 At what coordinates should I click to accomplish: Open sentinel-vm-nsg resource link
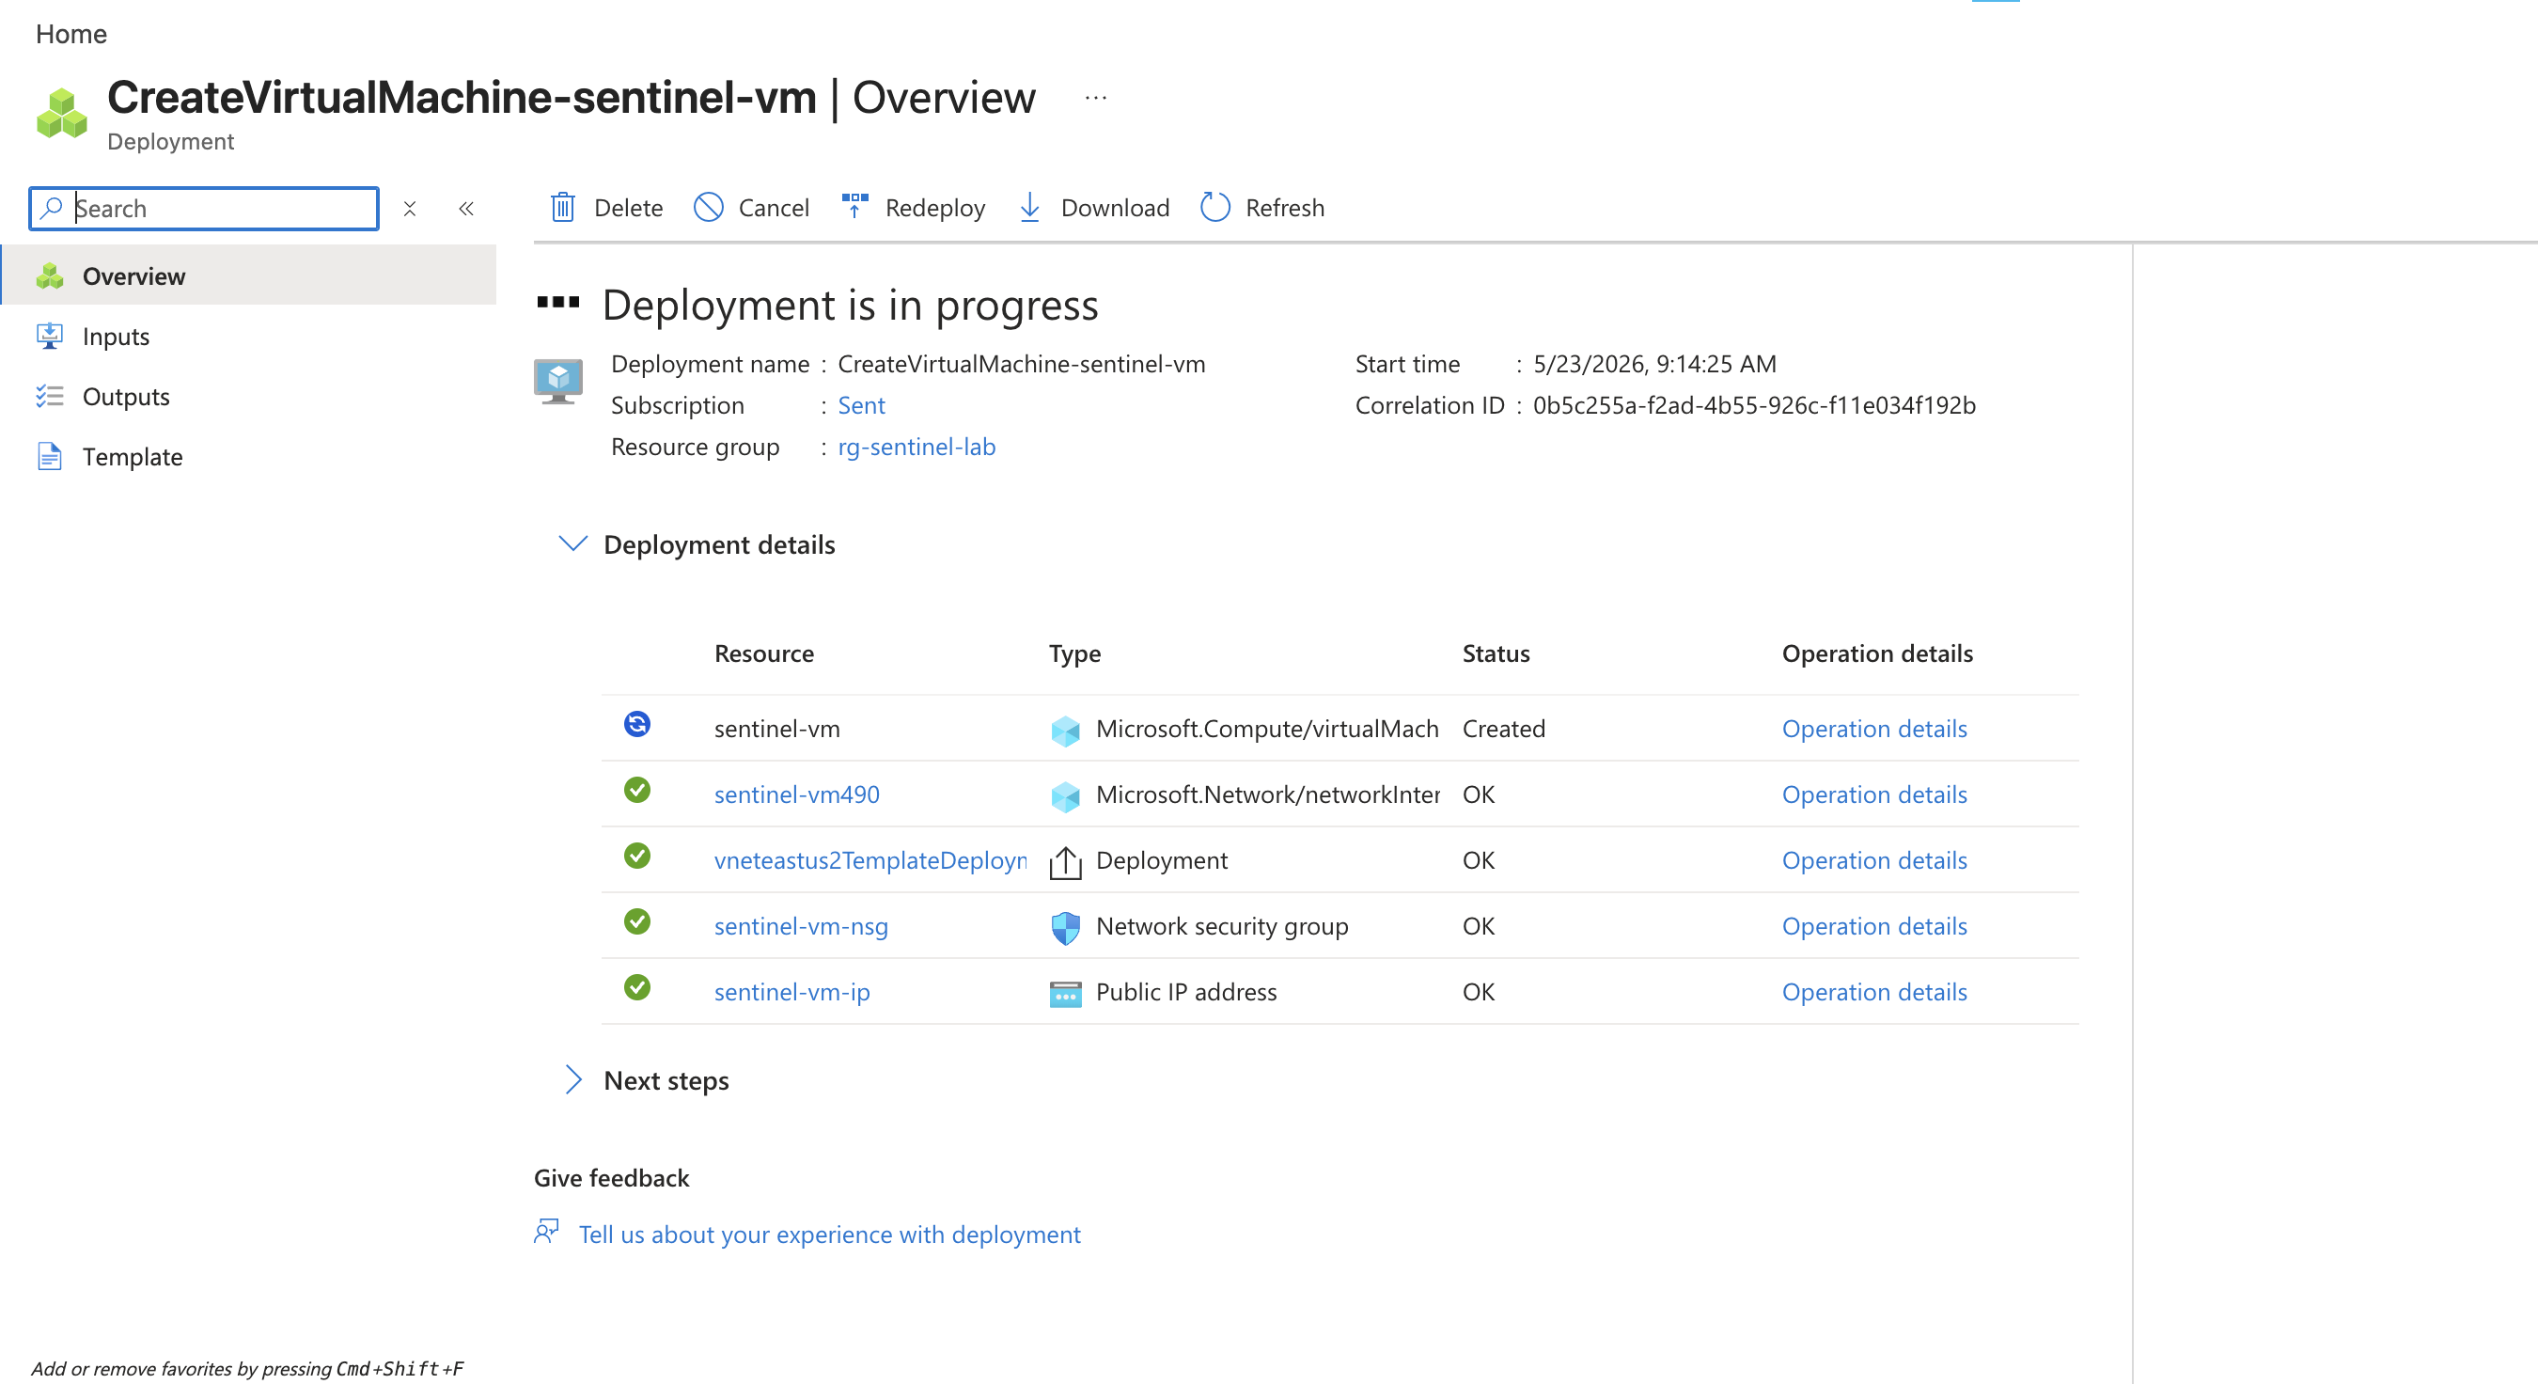800,925
